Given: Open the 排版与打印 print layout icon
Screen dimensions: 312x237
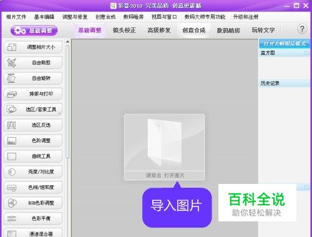Looking at the screenshot, I should pyautogui.click(x=12, y=94).
